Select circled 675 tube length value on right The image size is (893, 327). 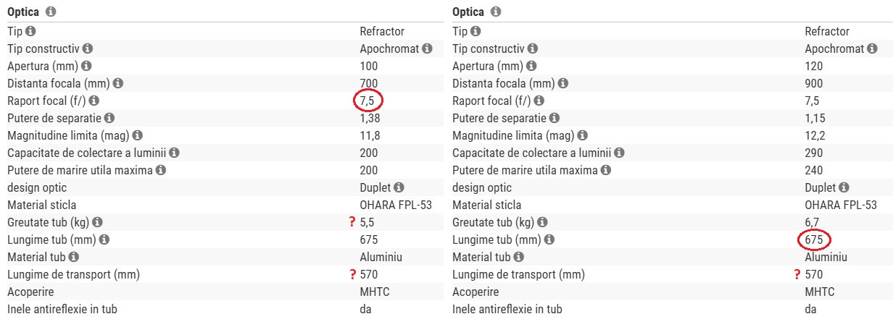point(814,239)
